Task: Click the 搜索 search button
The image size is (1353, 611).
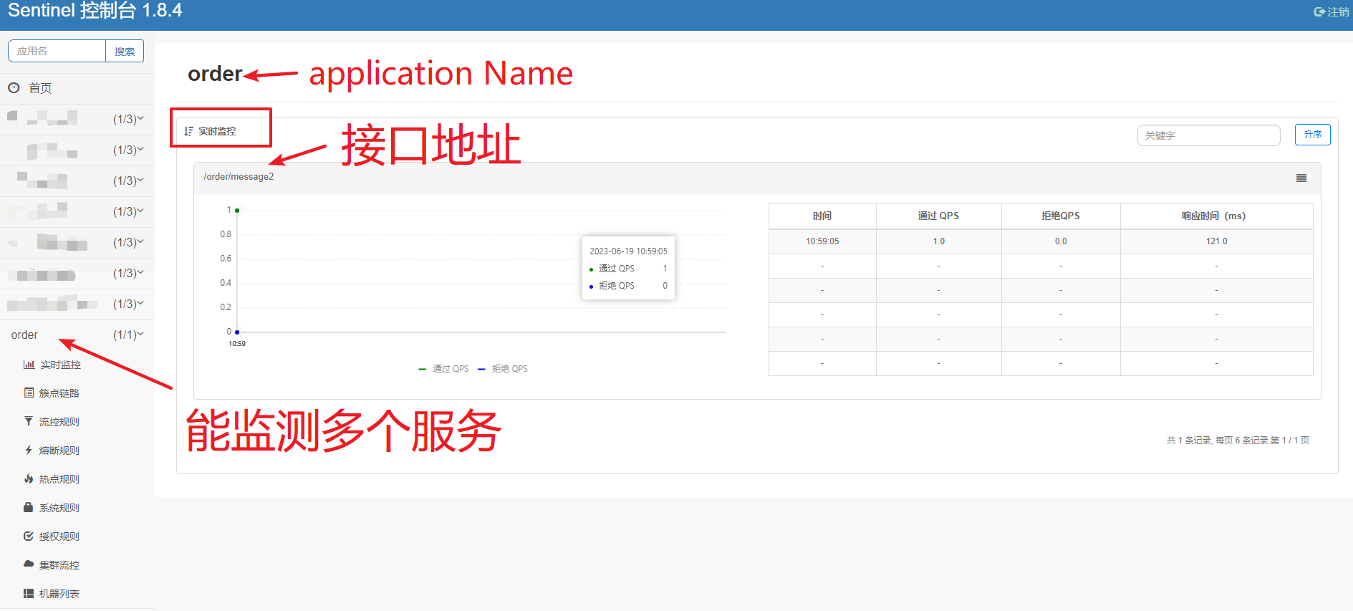Action: pos(125,51)
